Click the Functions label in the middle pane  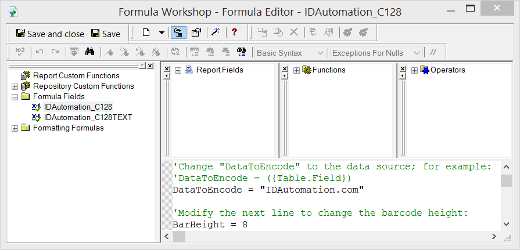(329, 70)
